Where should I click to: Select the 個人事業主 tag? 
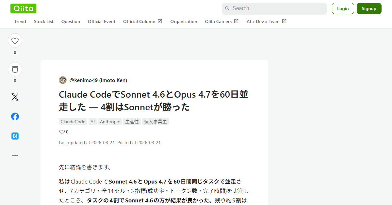coord(155,122)
